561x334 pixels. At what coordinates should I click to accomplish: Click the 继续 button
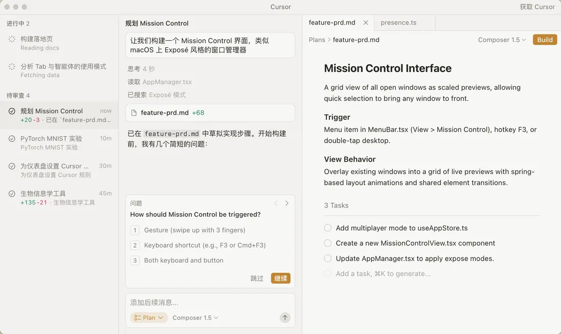click(280, 278)
